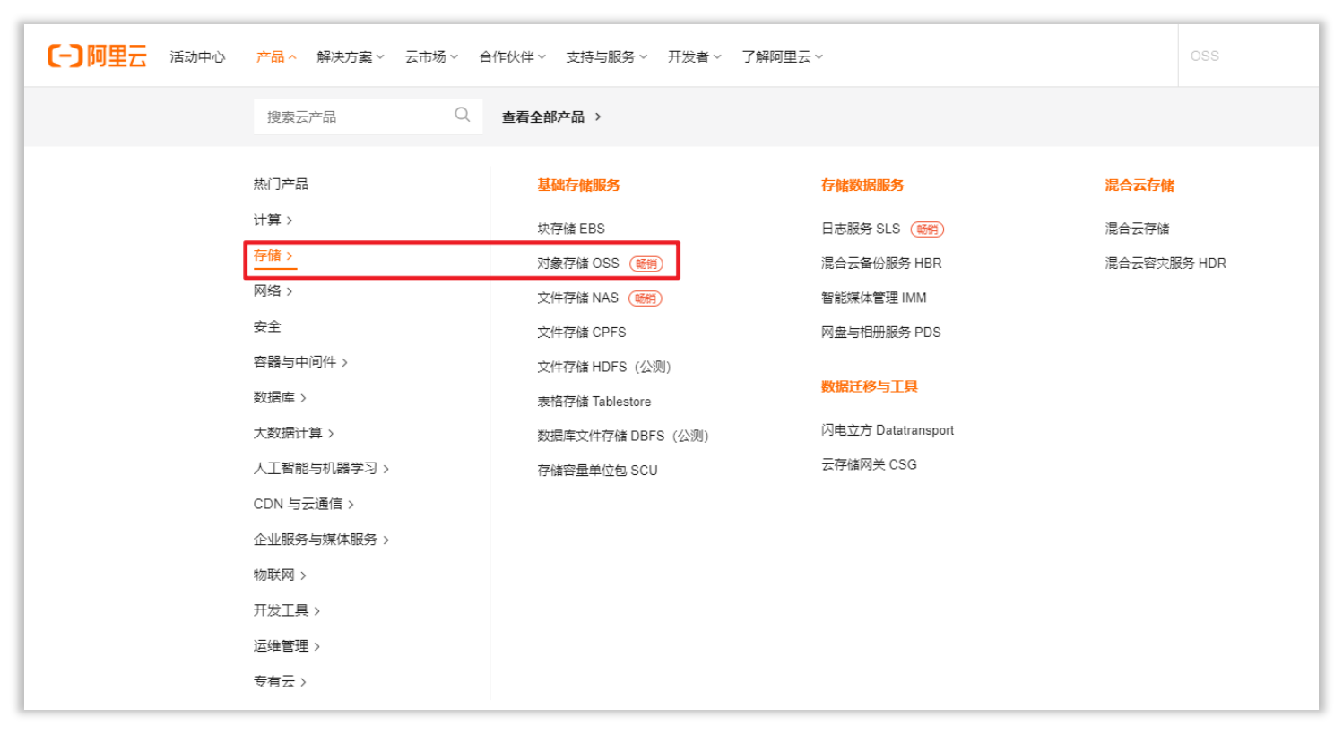The width and height of the screenshot is (1343, 735).
Task: Open 日志服务 SLS product
Action: [x=861, y=229]
